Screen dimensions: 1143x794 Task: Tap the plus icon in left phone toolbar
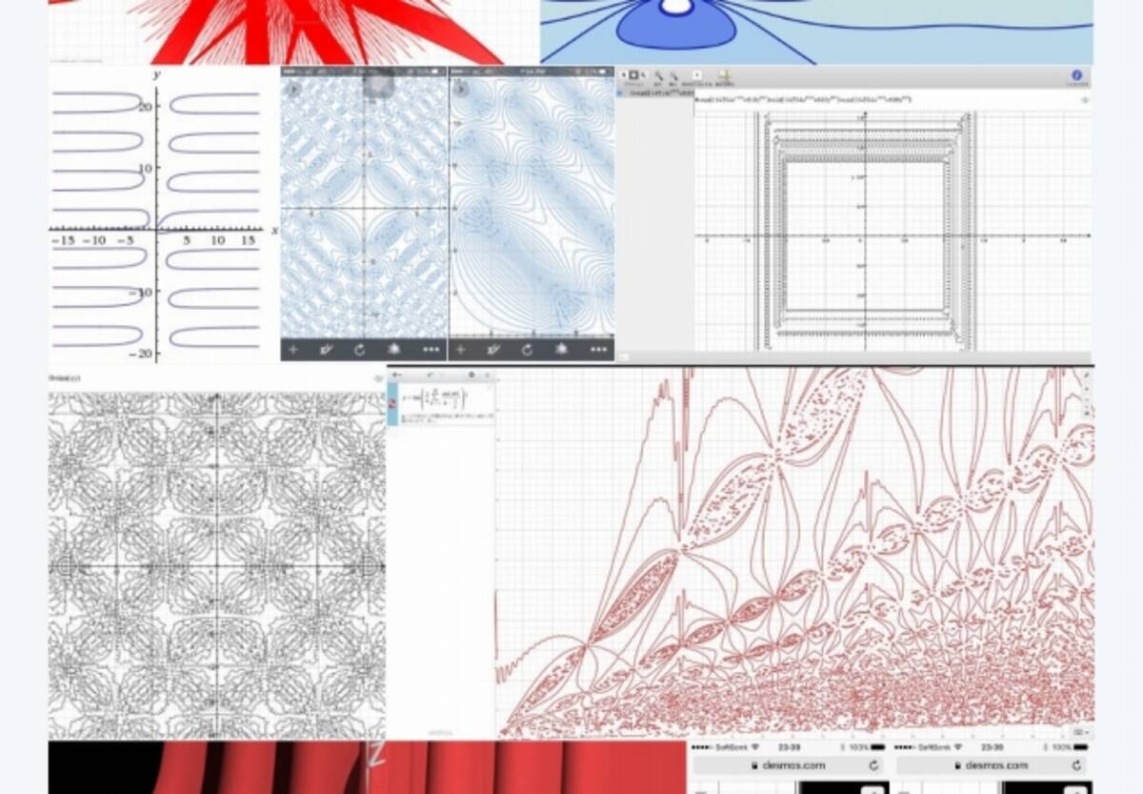pos(293,350)
